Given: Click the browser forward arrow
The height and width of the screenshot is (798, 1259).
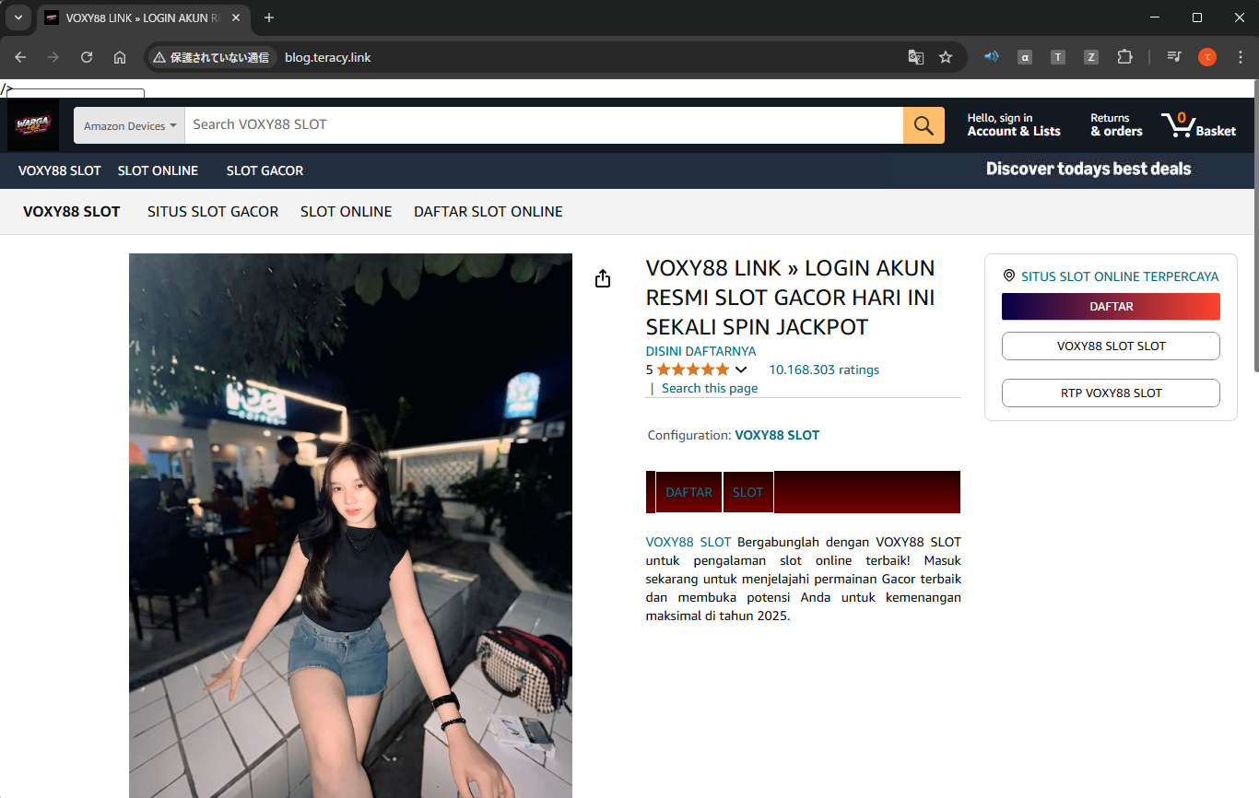Looking at the screenshot, I should [53, 57].
